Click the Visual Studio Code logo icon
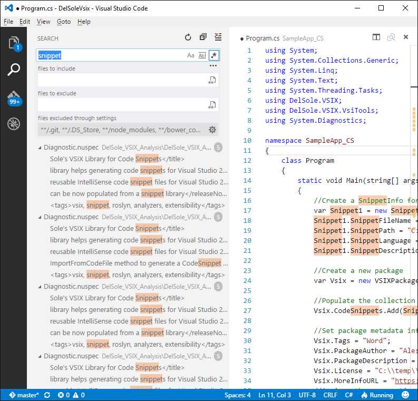 9,8
